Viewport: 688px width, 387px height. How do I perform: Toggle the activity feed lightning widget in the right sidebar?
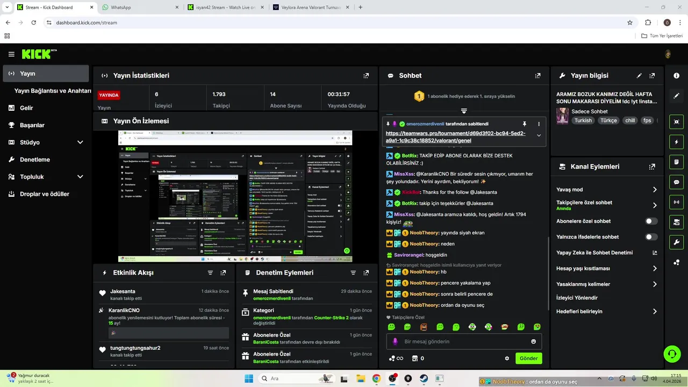point(677,142)
